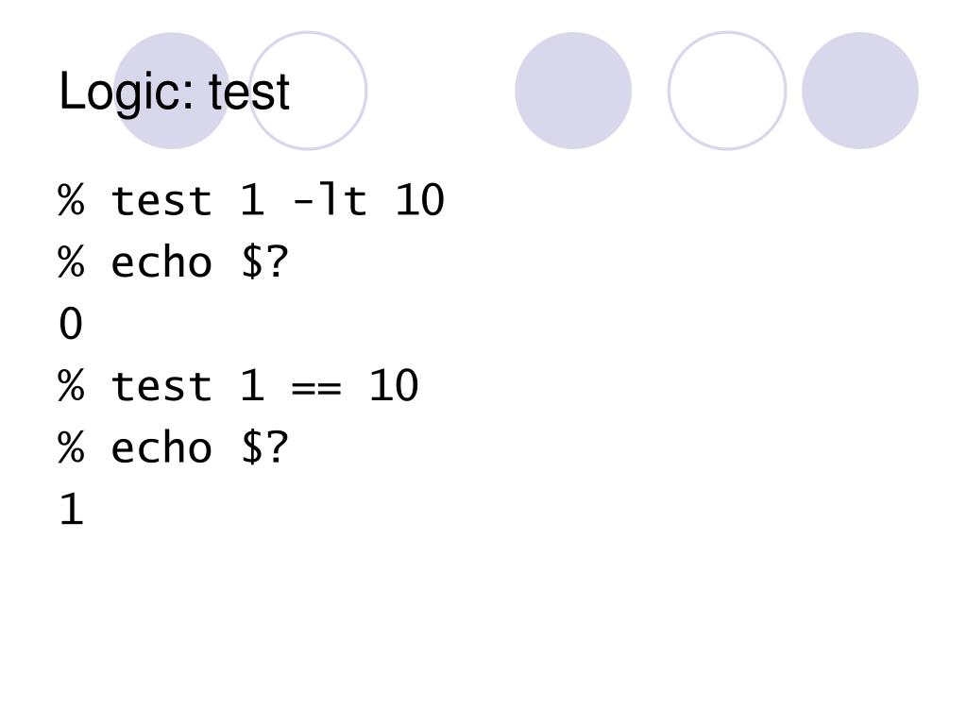Click the output value 0
This screenshot has height=725, width=967.
point(70,324)
